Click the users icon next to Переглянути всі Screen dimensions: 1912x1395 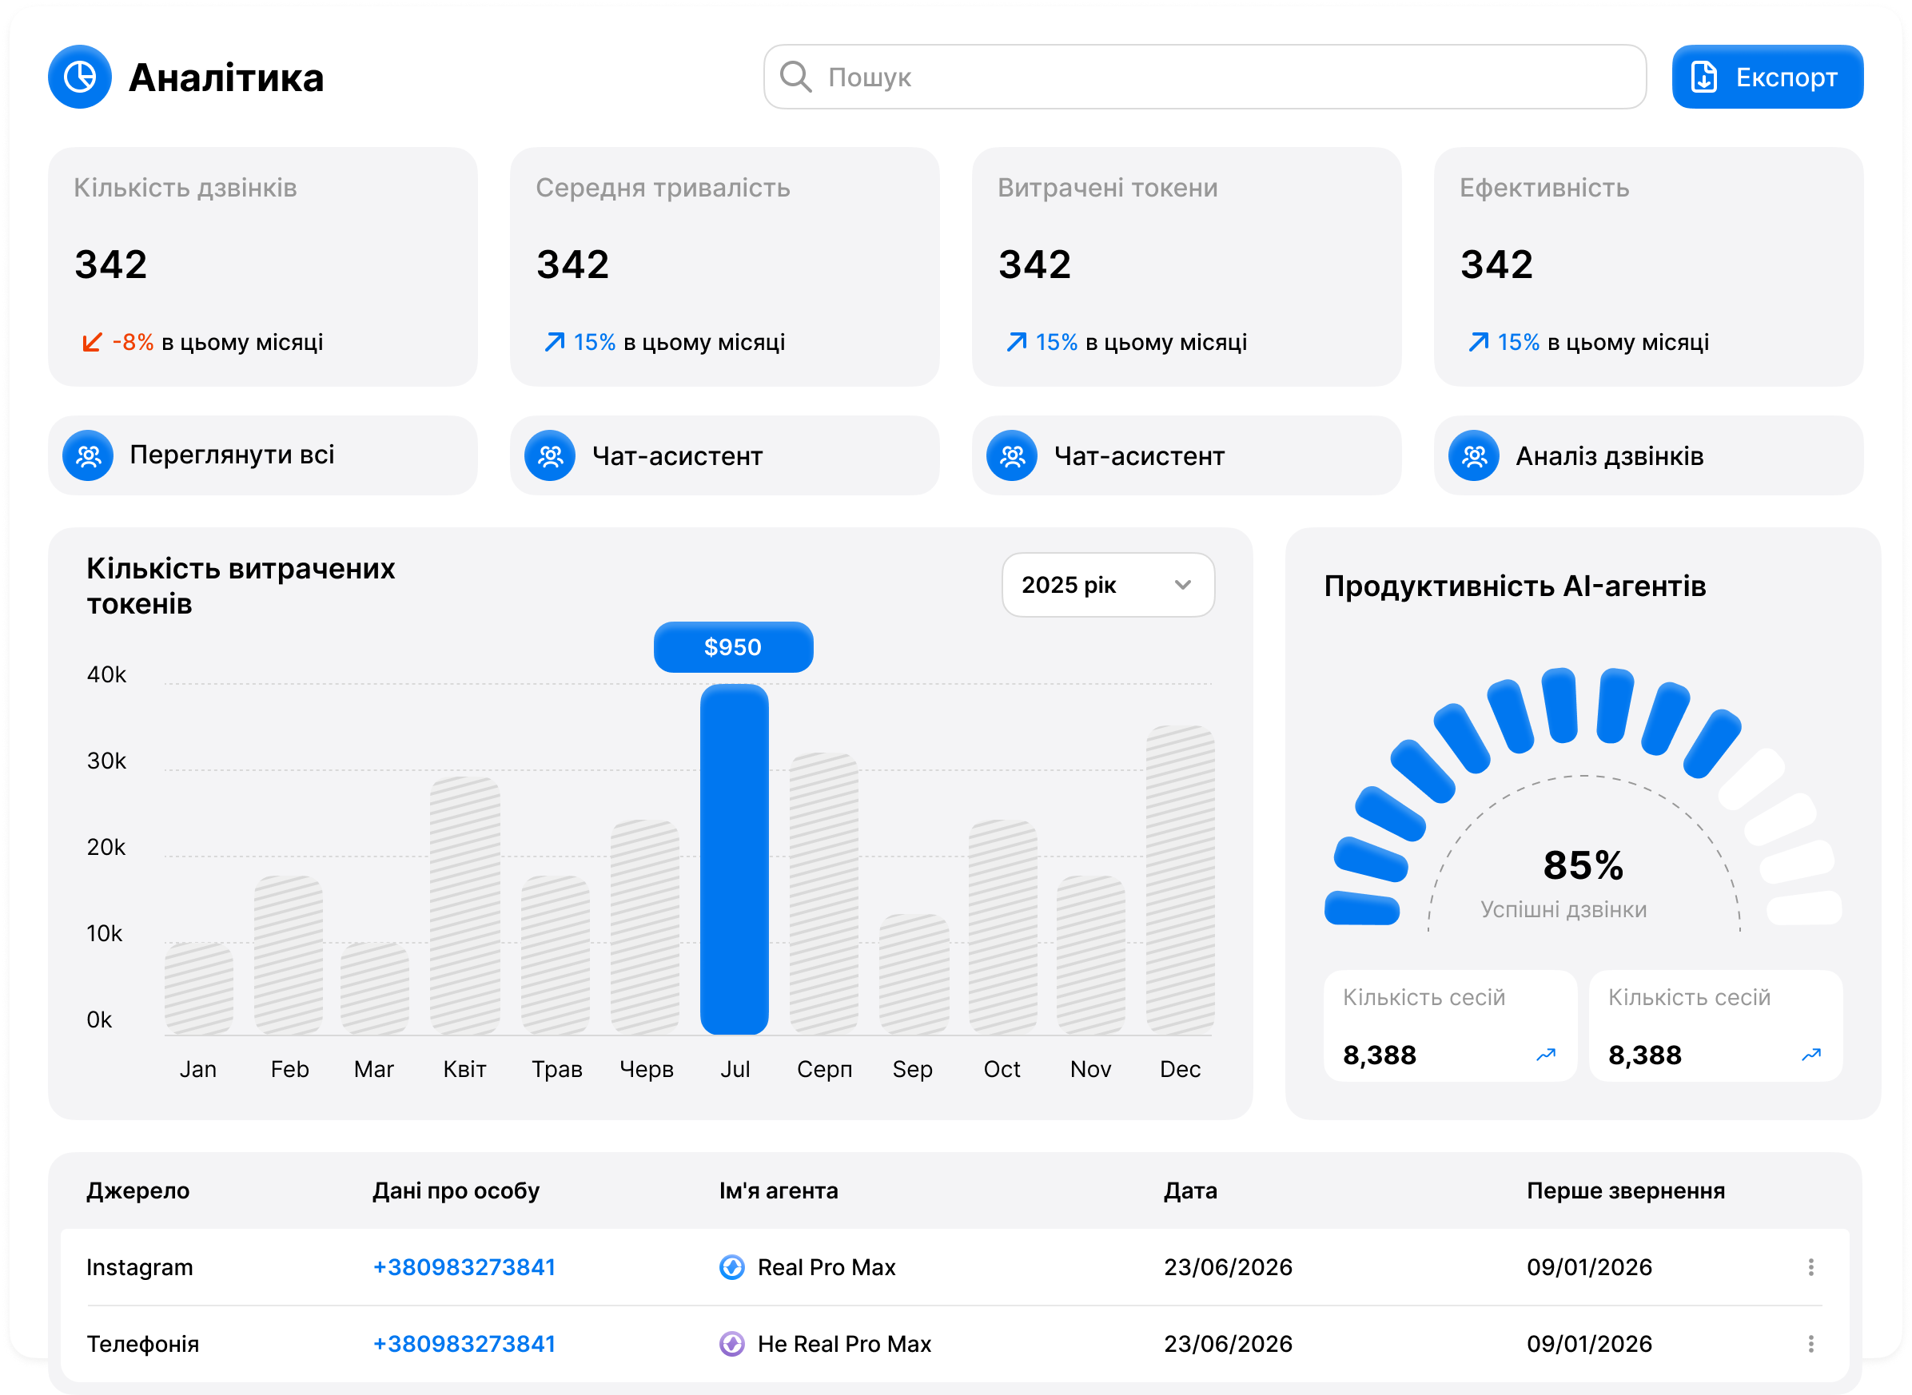tap(88, 455)
